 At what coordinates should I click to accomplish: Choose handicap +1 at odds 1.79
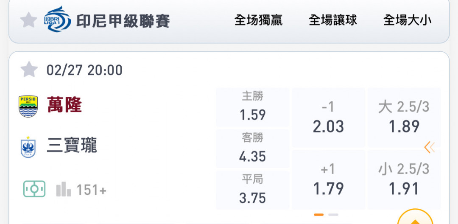point(328,179)
